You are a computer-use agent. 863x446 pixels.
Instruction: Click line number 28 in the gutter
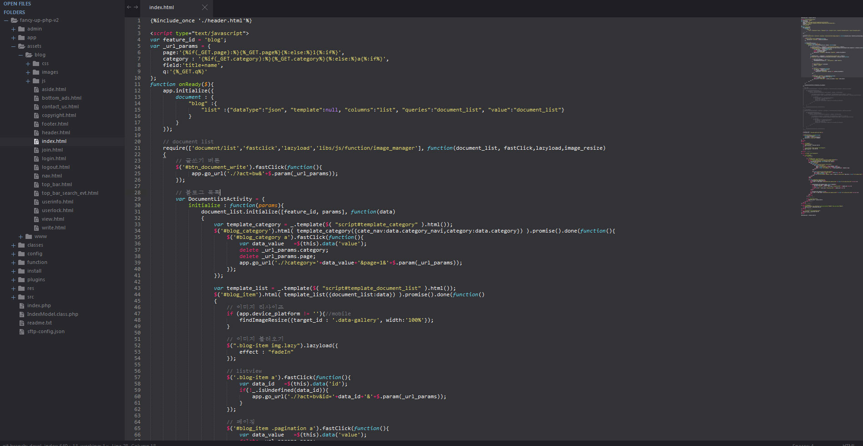tap(137, 193)
